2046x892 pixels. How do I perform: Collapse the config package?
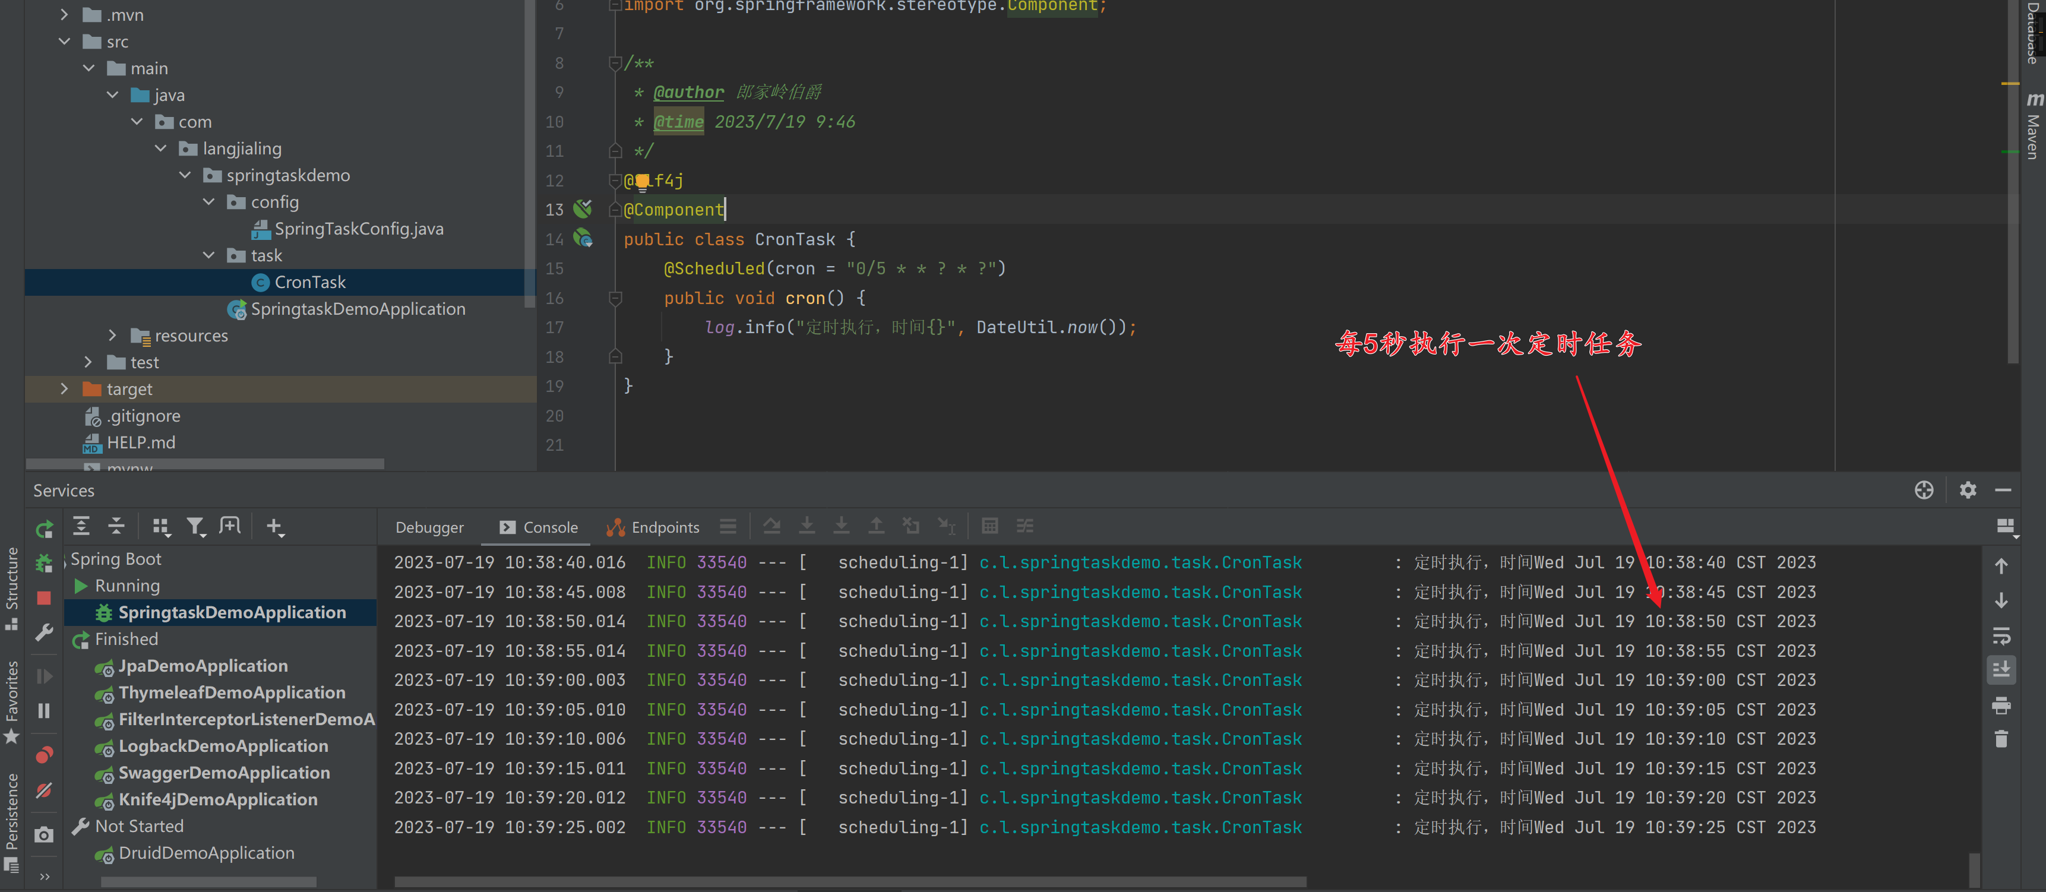[x=209, y=202]
